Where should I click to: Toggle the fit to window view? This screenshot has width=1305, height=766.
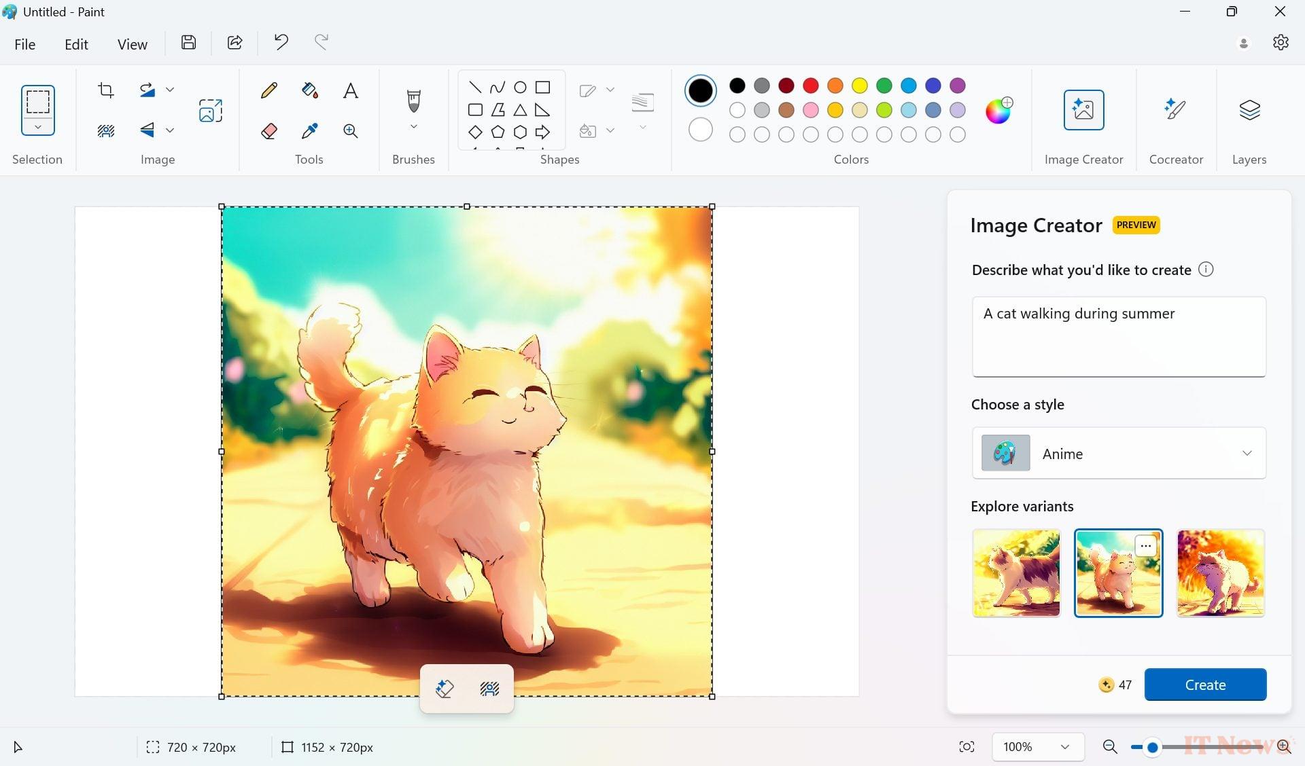[x=967, y=747]
